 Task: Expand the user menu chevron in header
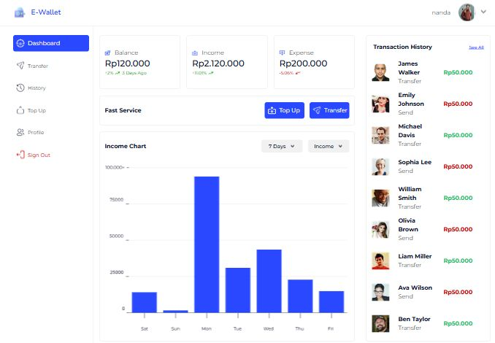point(483,12)
